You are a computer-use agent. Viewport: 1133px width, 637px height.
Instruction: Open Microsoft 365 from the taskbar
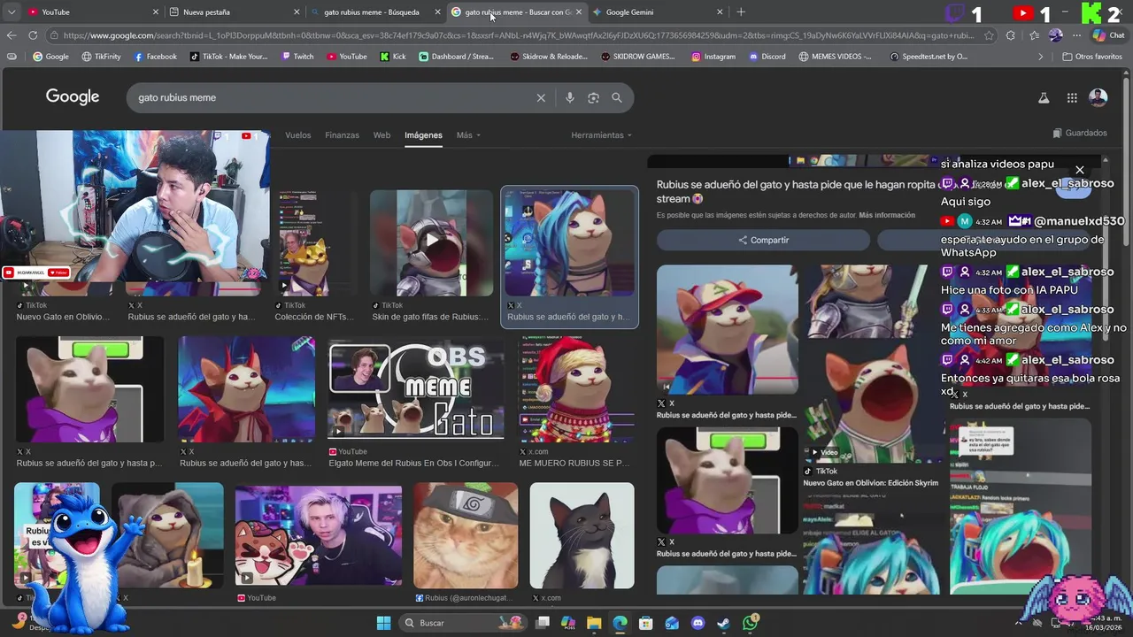click(x=568, y=623)
